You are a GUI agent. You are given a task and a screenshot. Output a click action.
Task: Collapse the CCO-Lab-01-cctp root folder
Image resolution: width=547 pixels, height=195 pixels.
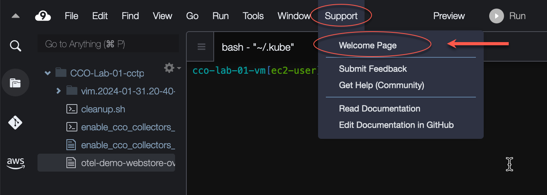click(48, 73)
